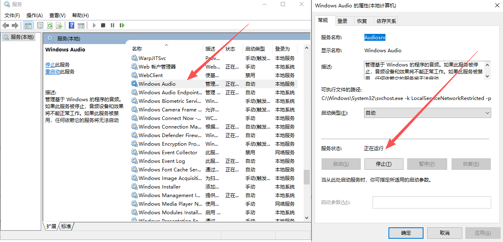This screenshot has width=503, height=242.
Task: Click the Forward arrow in Services toolbar
Action: point(15,25)
